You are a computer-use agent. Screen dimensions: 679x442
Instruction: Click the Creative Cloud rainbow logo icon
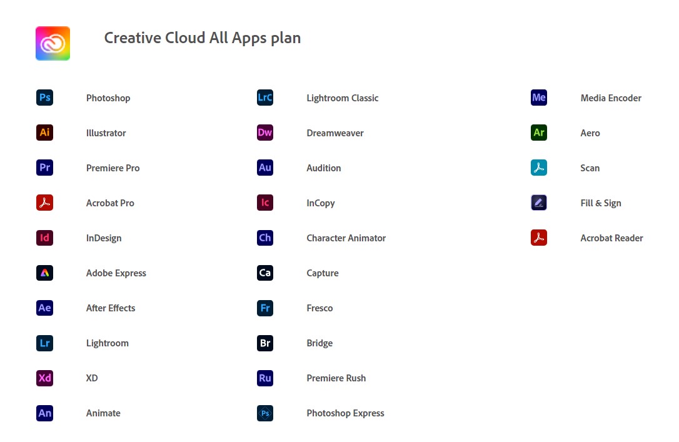coord(53,43)
